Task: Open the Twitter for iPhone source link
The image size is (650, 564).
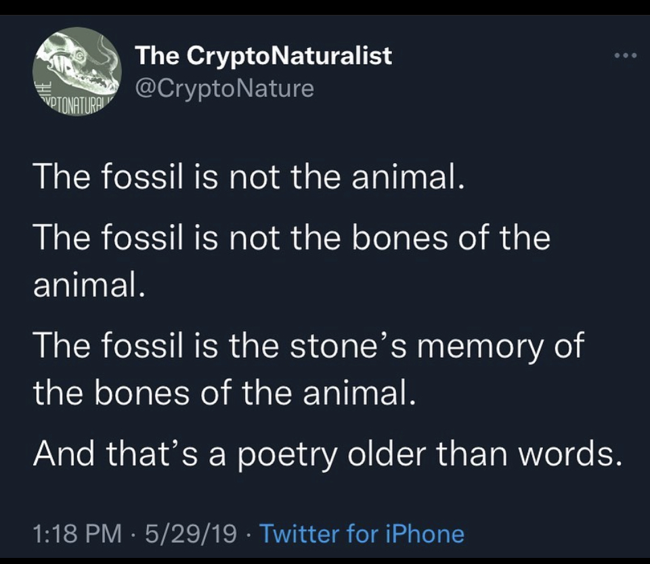Action: coord(362,534)
